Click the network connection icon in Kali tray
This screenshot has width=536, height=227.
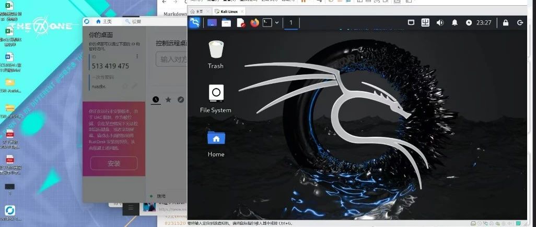click(x=412, y=23)
